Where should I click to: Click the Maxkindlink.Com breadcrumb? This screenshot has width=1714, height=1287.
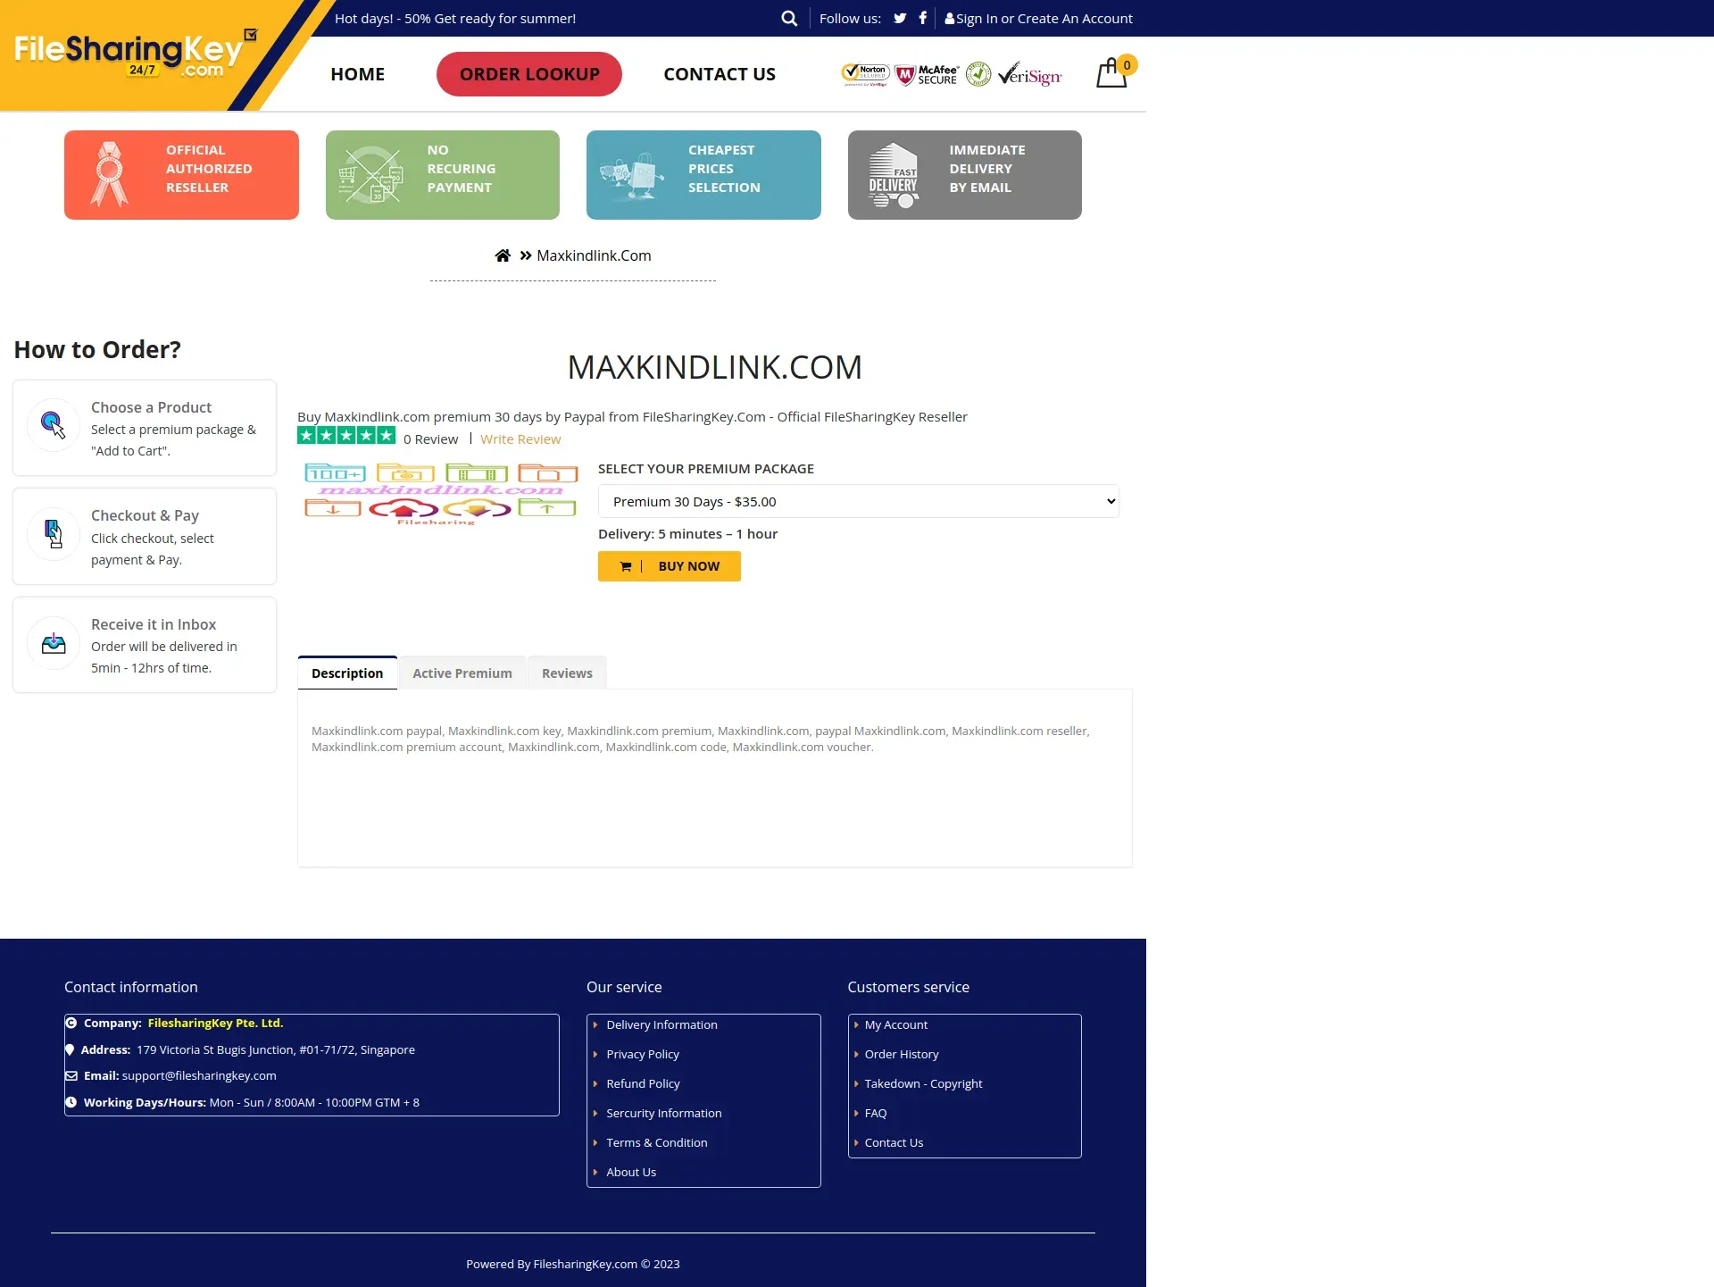click(594, 255)
